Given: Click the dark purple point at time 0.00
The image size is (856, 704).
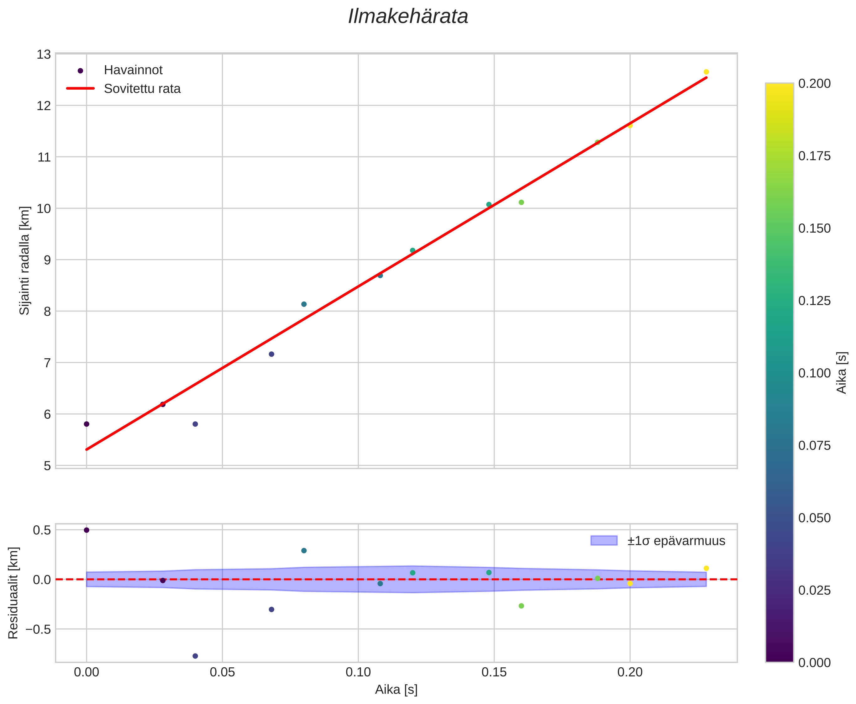Looking at the screenshot, I should pyautogui.click(x=87, y=424).
